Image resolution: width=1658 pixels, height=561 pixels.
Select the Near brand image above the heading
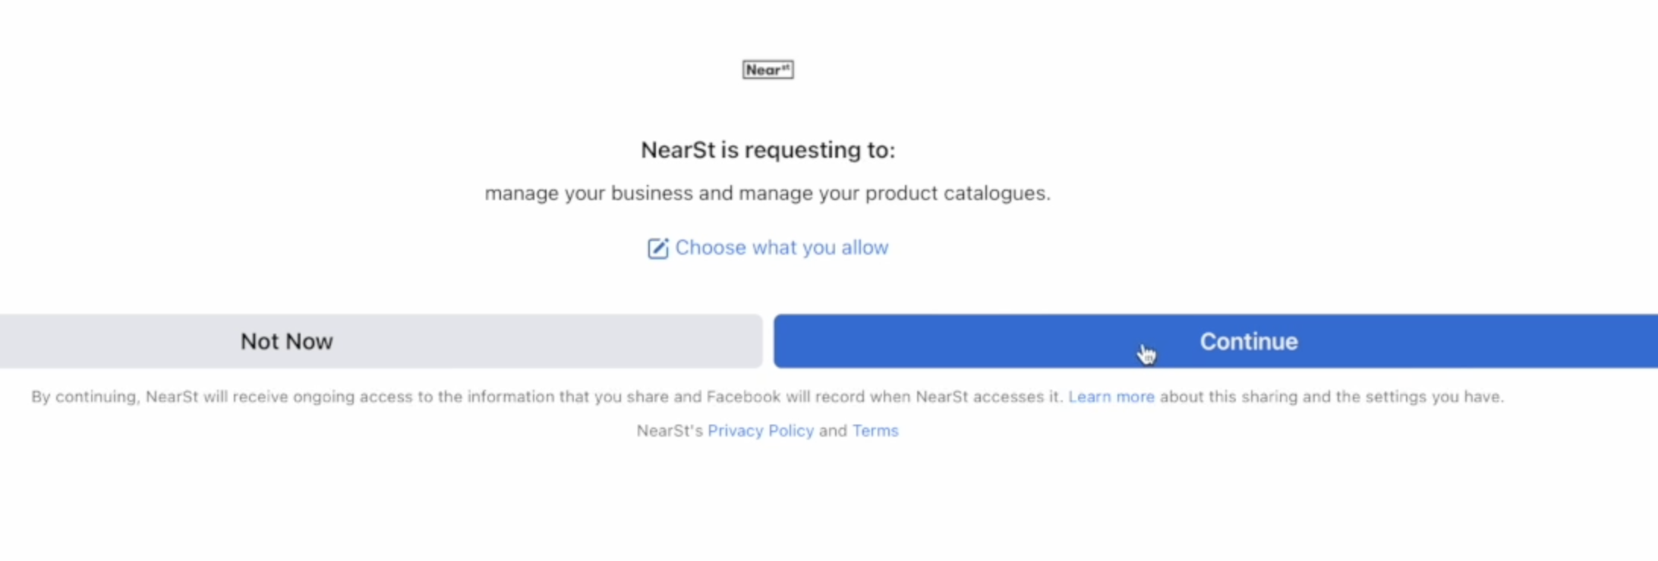point(768,70)
